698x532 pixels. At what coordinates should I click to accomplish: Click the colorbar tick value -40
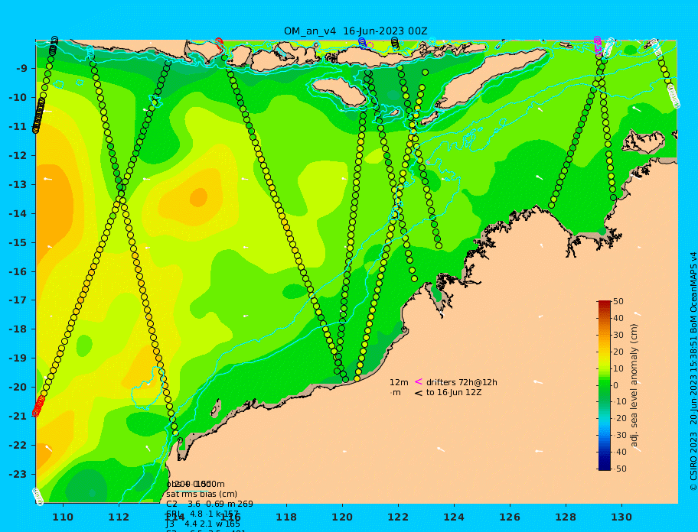pyautogui.click(x=619, y=452)
